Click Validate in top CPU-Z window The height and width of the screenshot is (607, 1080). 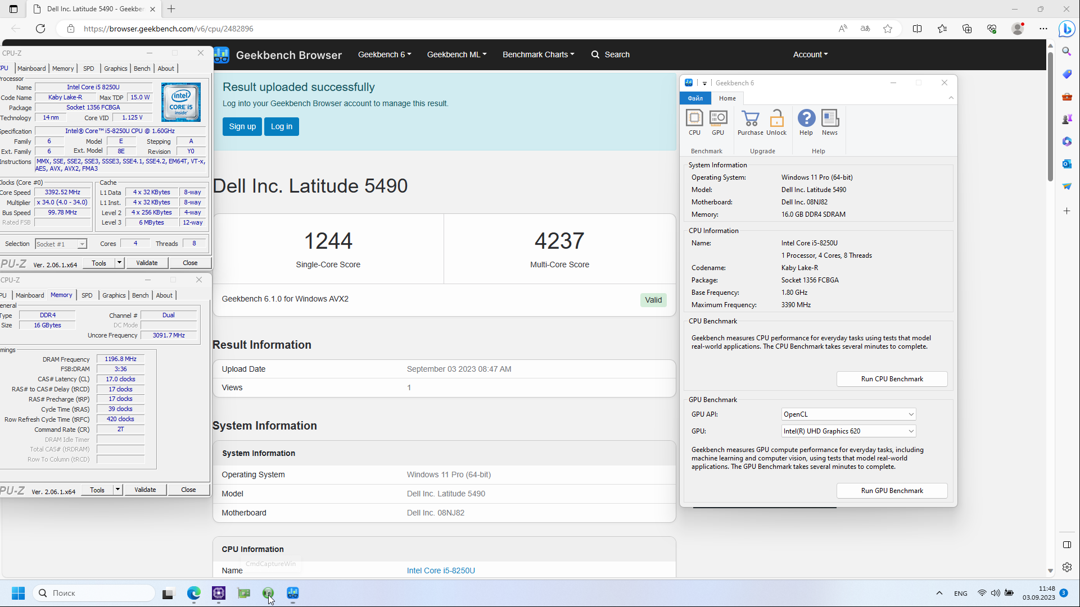[147, 263]
